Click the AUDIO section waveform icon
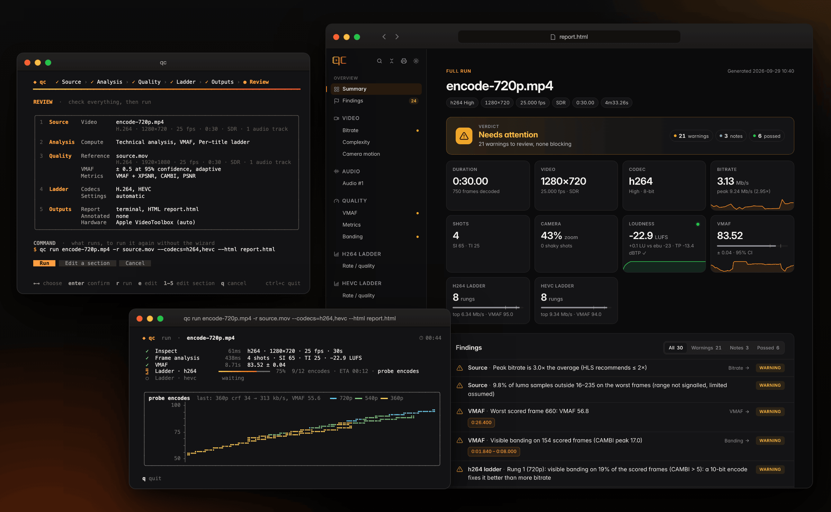This screenshot has height=512, width=831. (336, 171)
